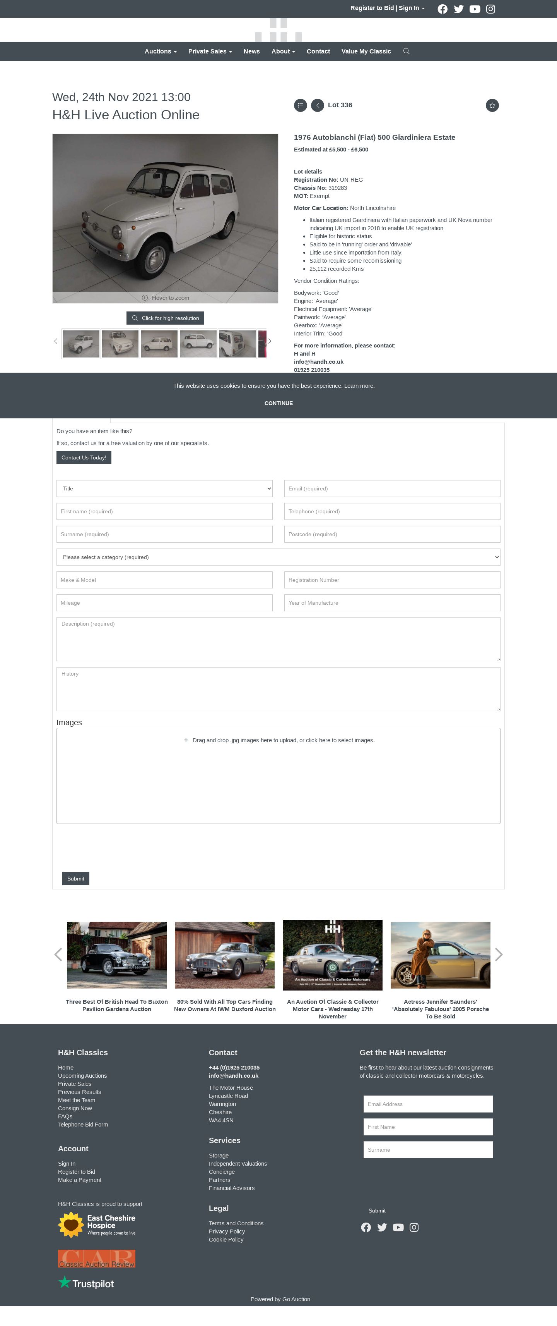The height and width of the screenshot is (1326, 557).
Task: Previous news carousel arrow
Action: [x=58, y=955]
